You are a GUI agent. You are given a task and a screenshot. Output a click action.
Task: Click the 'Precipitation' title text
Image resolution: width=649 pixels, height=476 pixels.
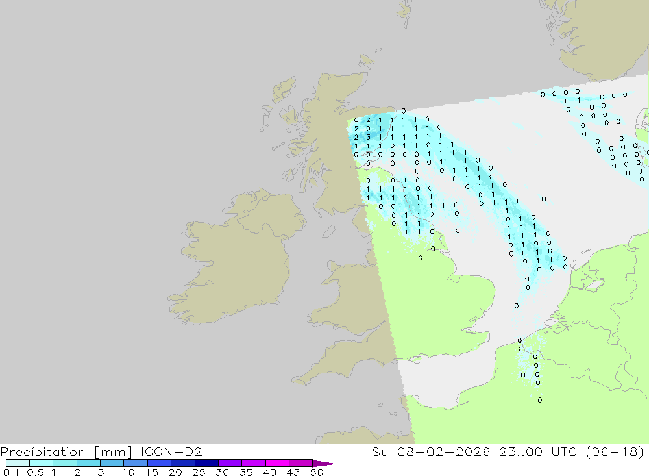[43, 452]
